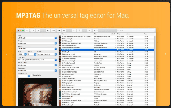Click the cover icon of 03 Talisman.mp3
Image resolution: width=171 pixels, height=108 pixels.
[x=60, y=96]
